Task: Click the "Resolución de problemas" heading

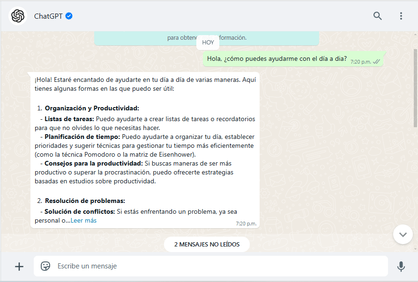Action: coord(85,201)
